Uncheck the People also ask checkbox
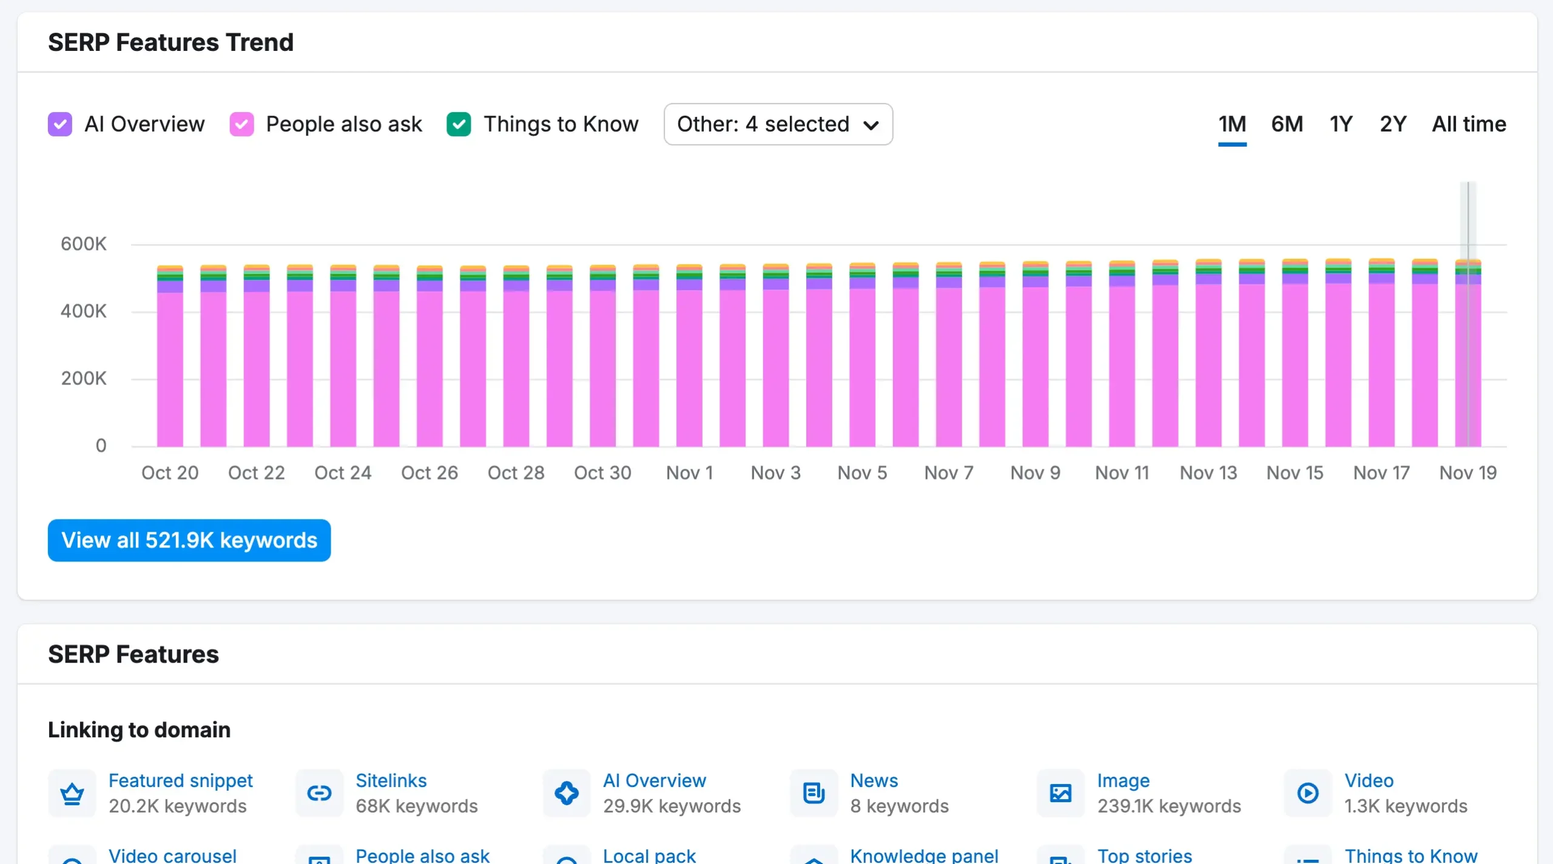Screen dimensions: 1553x864 pyautogui.click(x=241, y=124)
